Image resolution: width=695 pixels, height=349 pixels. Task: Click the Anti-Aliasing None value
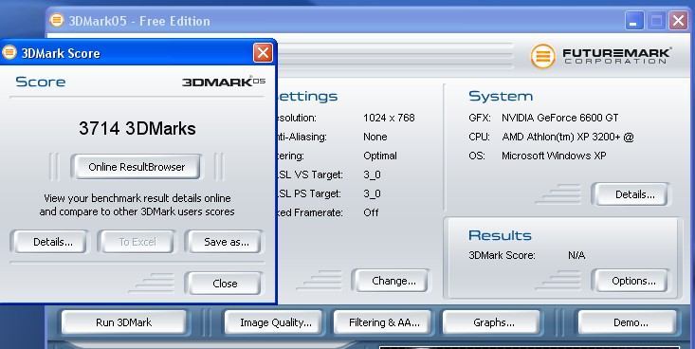click(375, 137)
